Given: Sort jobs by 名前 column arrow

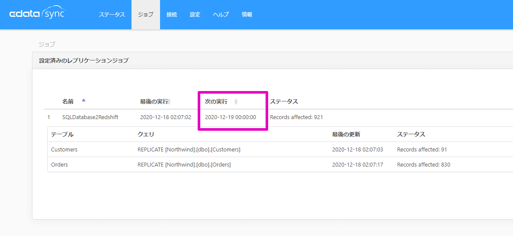Looking at the screenshot, I should (x=84, y=100).
